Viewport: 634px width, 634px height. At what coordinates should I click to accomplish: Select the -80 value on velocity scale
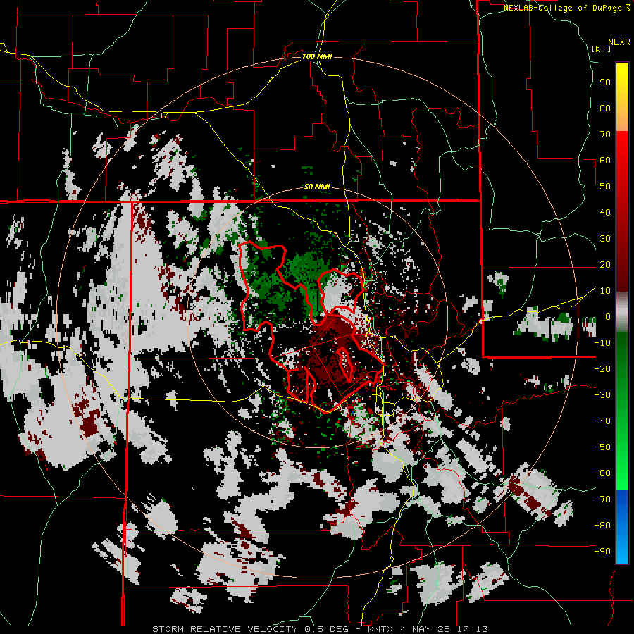click(x=602, y=526)
